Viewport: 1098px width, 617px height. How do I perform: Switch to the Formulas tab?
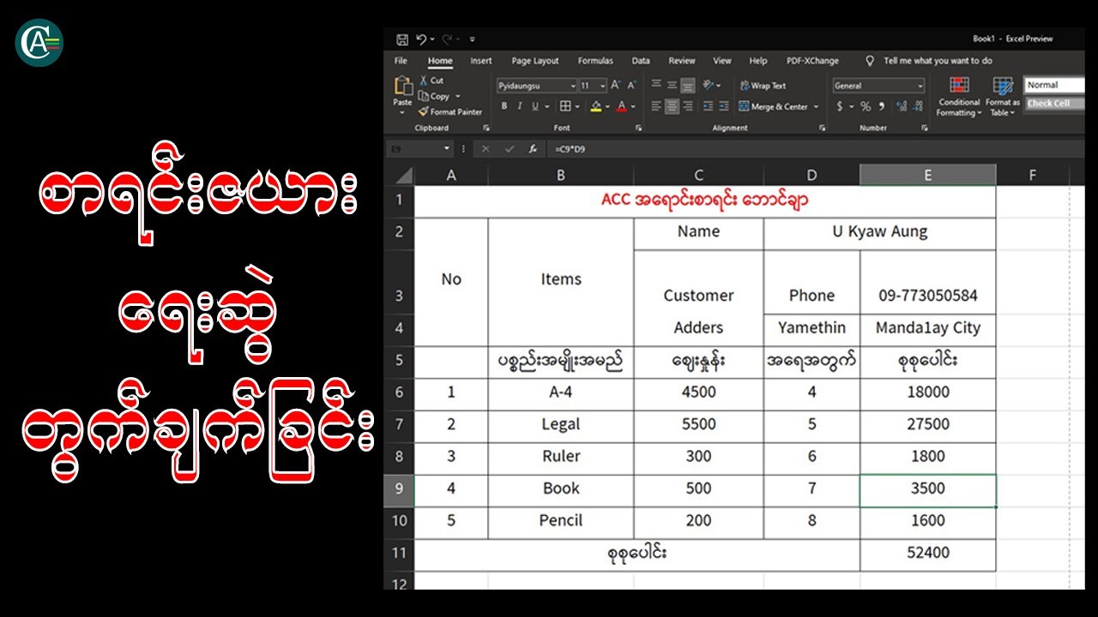coord(595,61)
